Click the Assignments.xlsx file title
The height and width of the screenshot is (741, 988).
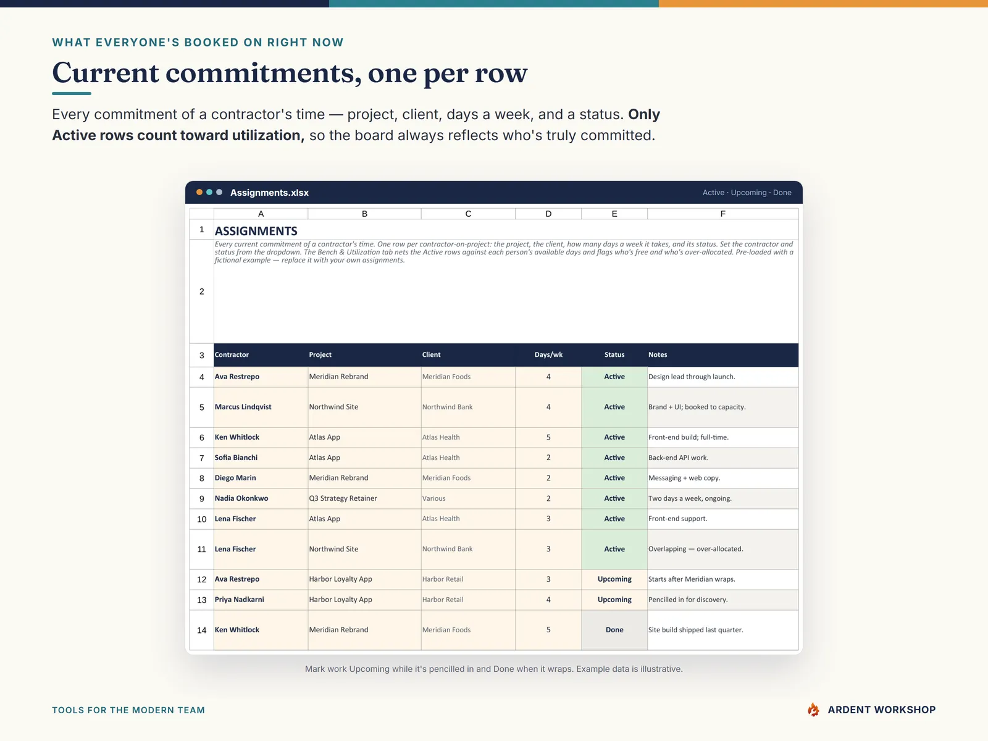tap(269, 193)
